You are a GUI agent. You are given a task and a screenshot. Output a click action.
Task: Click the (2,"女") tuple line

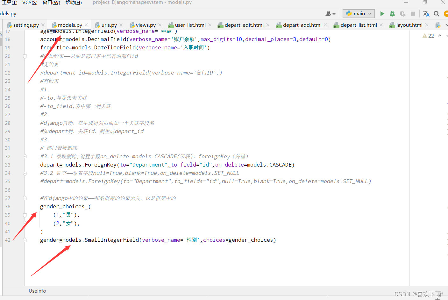point(66,223)
